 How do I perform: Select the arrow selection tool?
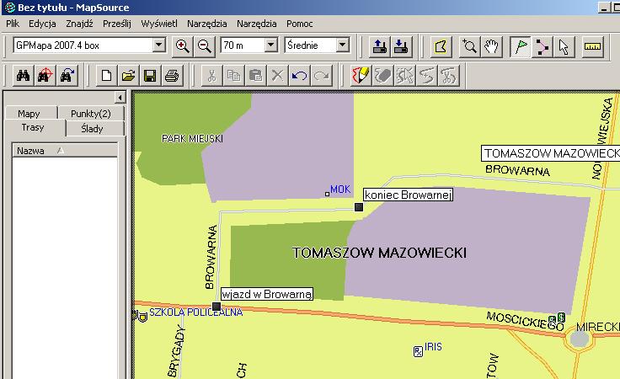(x=564, y=45)
